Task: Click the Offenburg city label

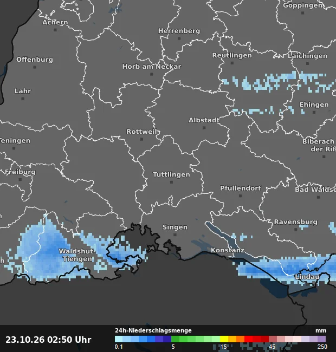Action: (x=35, y=60)
